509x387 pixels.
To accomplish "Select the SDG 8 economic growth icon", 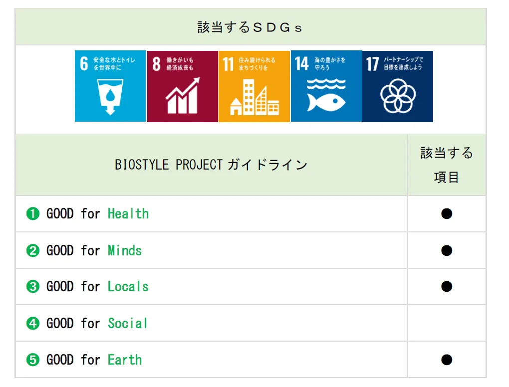I will [182, 86].
